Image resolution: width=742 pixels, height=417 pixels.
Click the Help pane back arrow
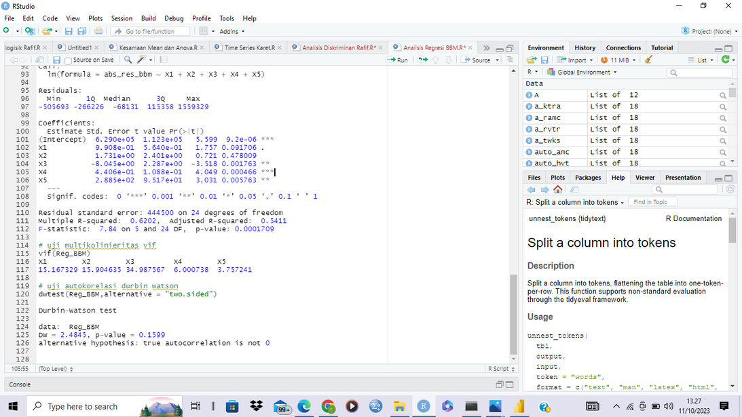point(532,190)
